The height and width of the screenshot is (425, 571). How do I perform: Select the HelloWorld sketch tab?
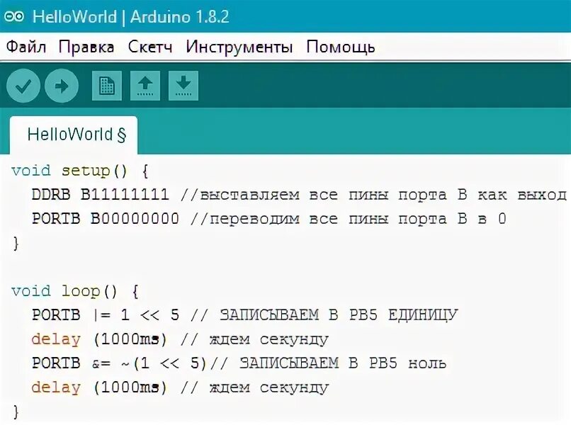(x=74, y=135)
